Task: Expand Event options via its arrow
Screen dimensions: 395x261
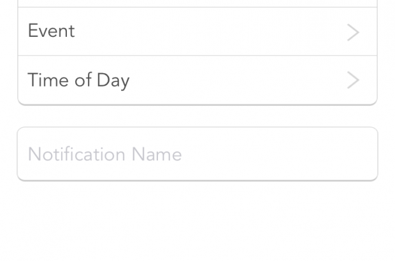Action: (x=353, y=32)
